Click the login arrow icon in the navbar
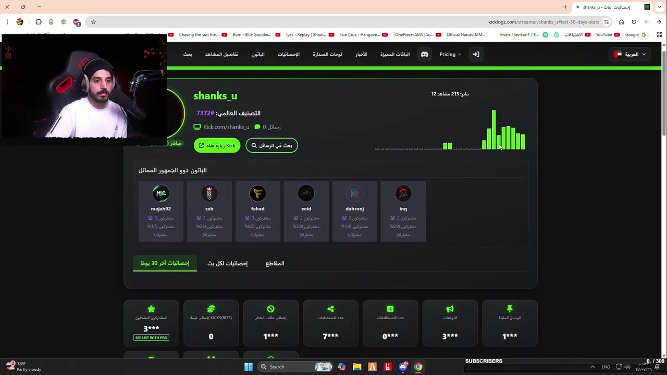The image size is (667, 375). click(476, 54)
